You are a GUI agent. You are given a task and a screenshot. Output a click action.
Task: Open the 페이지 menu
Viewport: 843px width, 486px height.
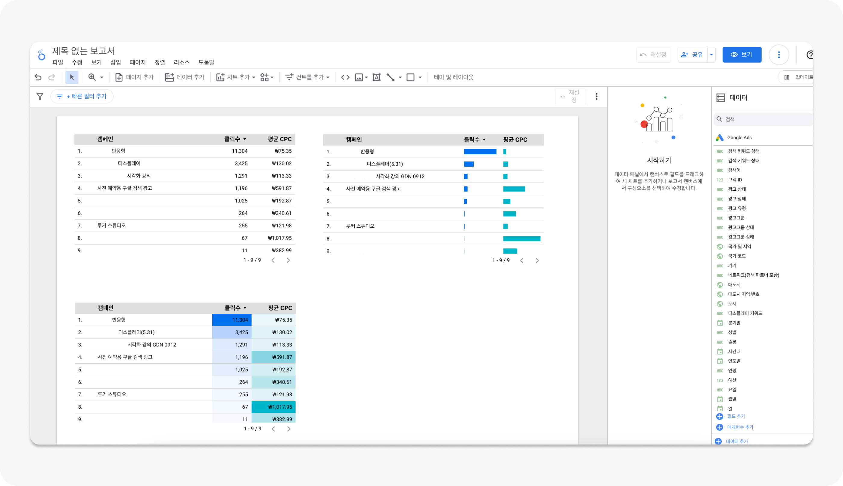tap(138, 63)
